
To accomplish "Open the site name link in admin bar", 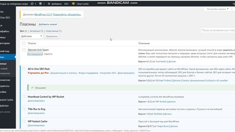I will [x=14, y=4].
